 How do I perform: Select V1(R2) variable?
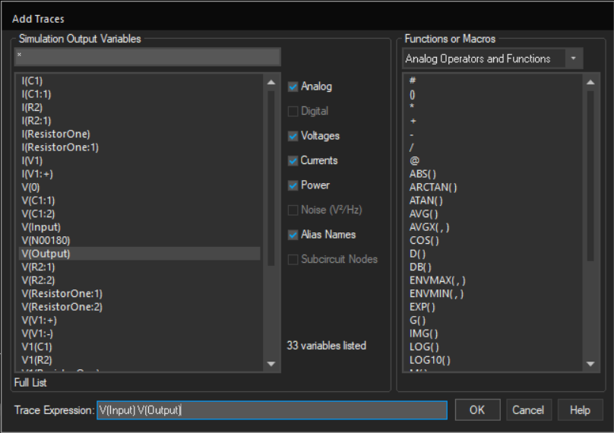click(36, 360)
